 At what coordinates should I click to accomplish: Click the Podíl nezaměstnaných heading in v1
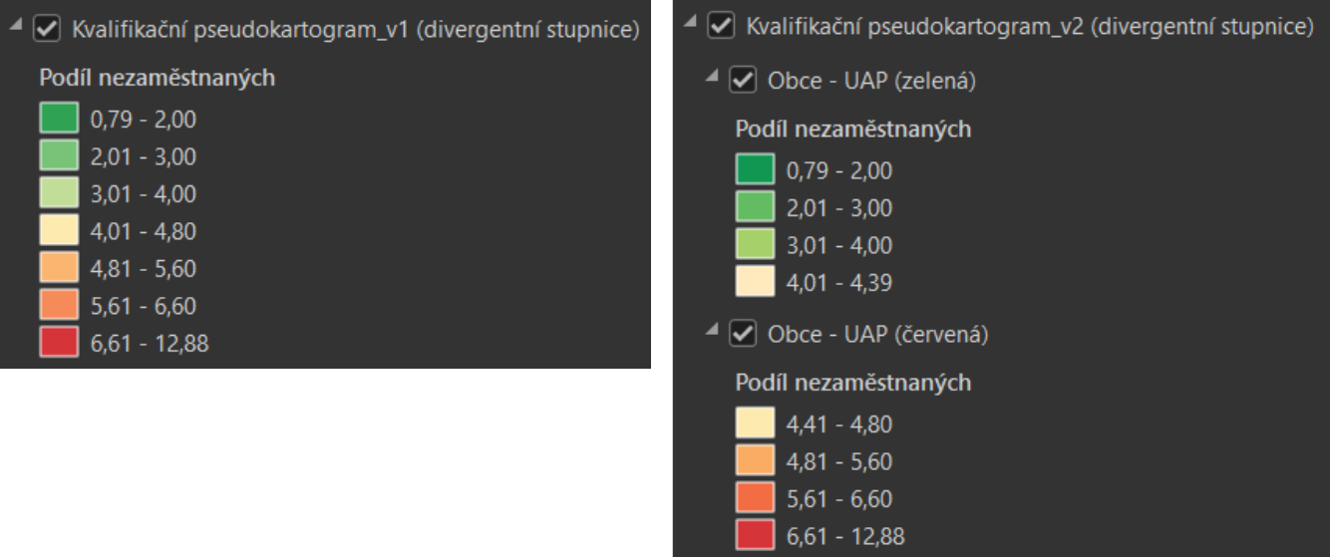tap(157, 78)
